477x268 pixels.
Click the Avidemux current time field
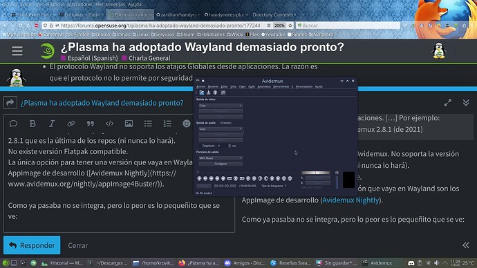225,186
